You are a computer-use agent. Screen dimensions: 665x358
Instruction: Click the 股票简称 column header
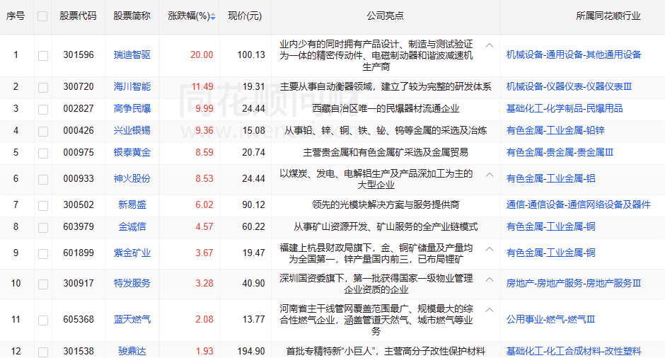(x=132, y=16)
